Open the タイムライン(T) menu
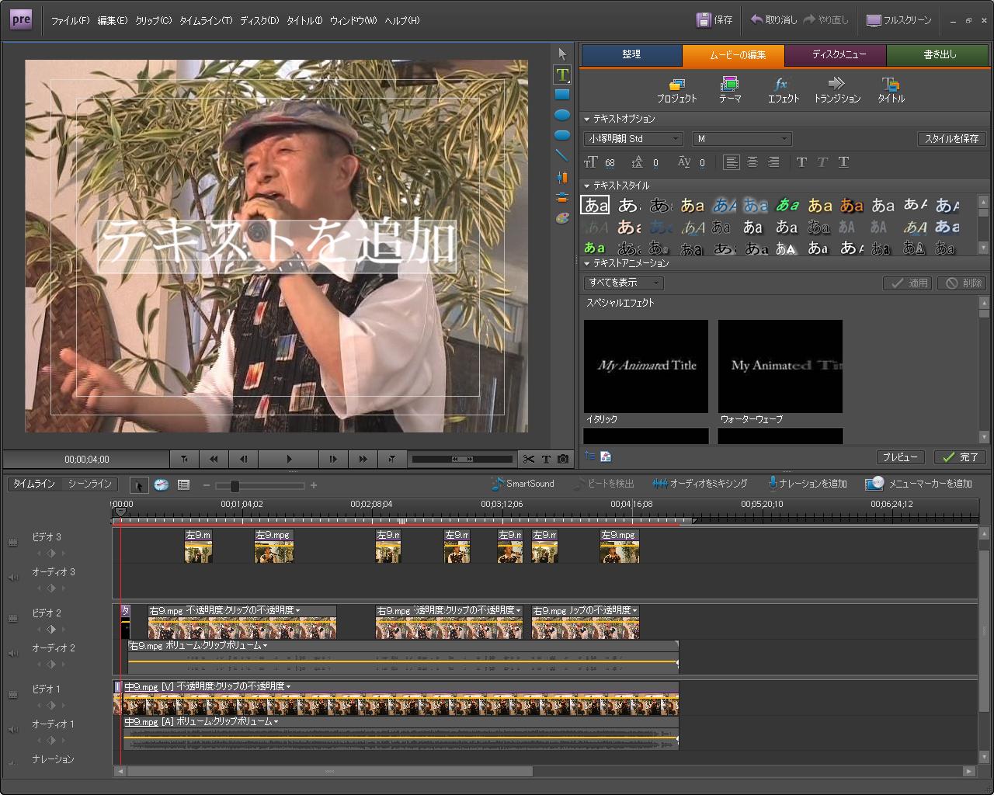Viewport: 994px width, 795px height. pos(206,21)
